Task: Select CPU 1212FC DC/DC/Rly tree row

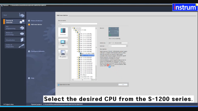Action: point(86,65)
